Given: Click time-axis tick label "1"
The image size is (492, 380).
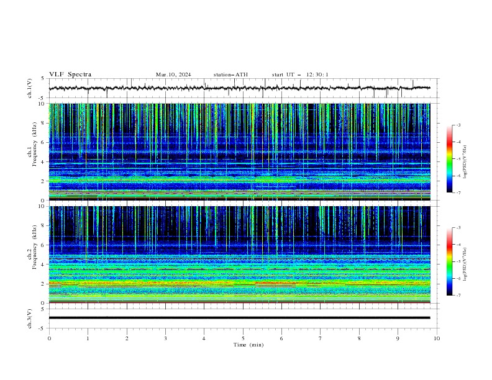Looking at the screenshot, I should point(88,338).
